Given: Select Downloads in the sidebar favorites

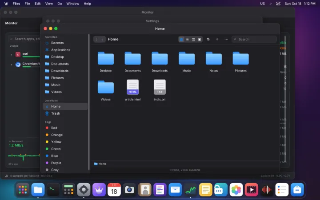Looking at the screenshot, I should pos(65,71).
